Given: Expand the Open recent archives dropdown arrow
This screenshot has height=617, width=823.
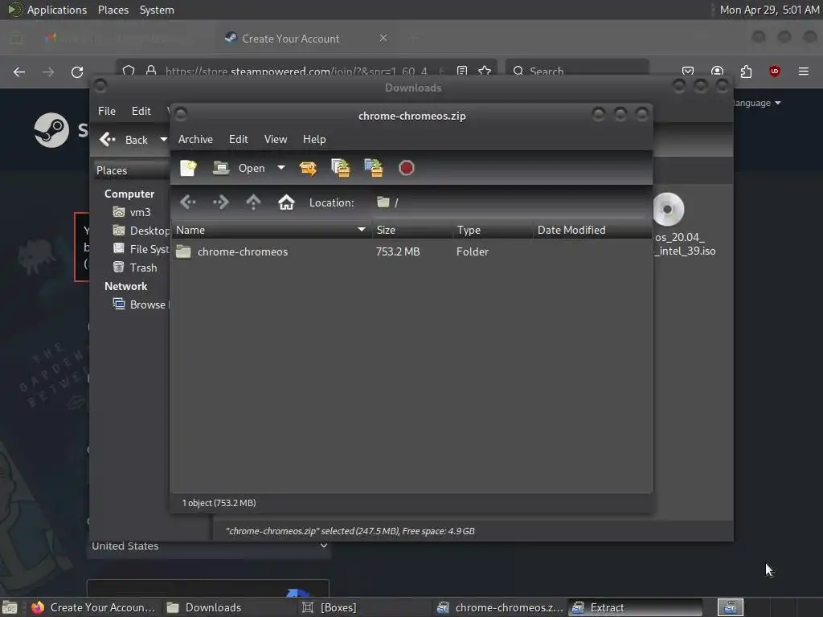Looking at the screenshot, I should click(281, 168).
